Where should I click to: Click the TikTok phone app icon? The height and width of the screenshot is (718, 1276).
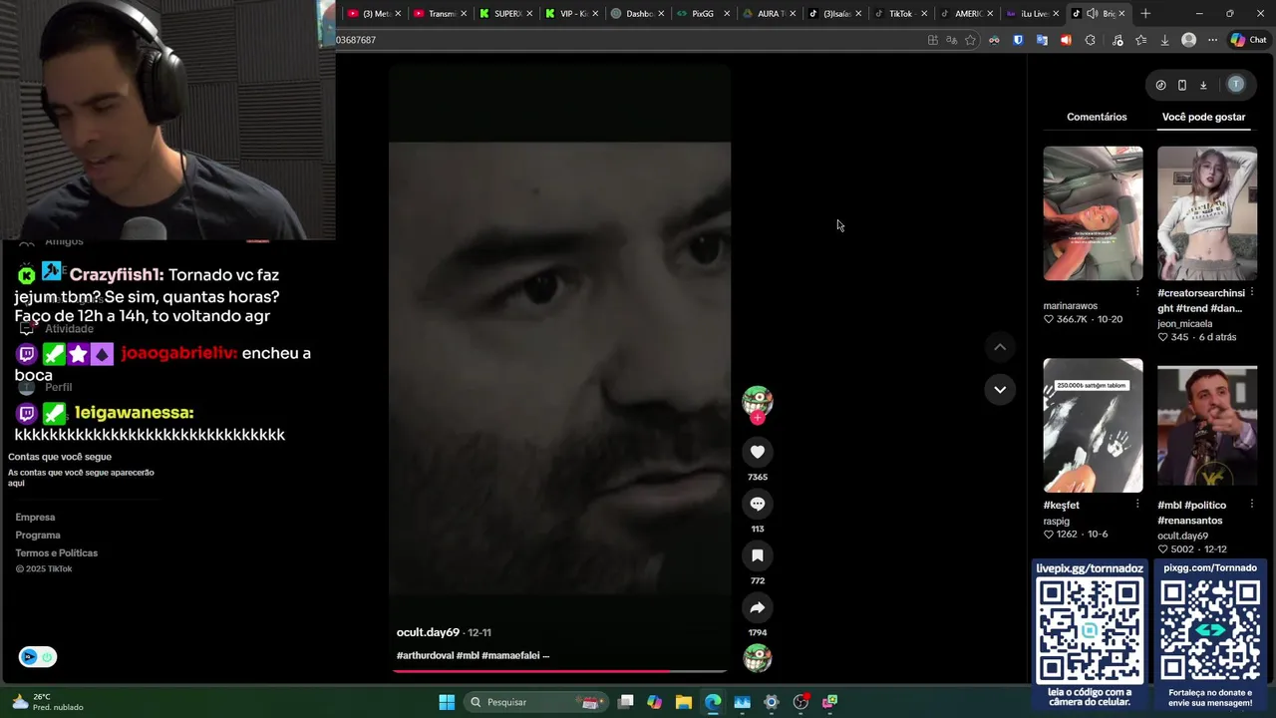coord(1182,85)
